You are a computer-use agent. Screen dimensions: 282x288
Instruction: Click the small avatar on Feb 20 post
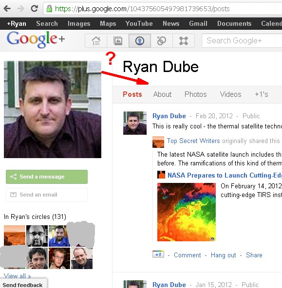coord(135,123)
